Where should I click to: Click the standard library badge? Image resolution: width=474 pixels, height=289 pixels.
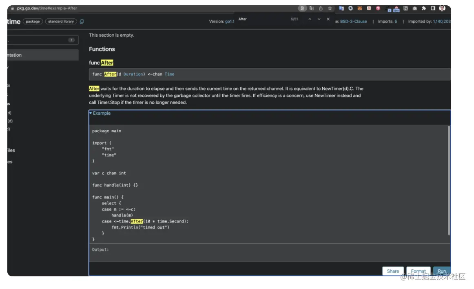(x=61, y=22)
